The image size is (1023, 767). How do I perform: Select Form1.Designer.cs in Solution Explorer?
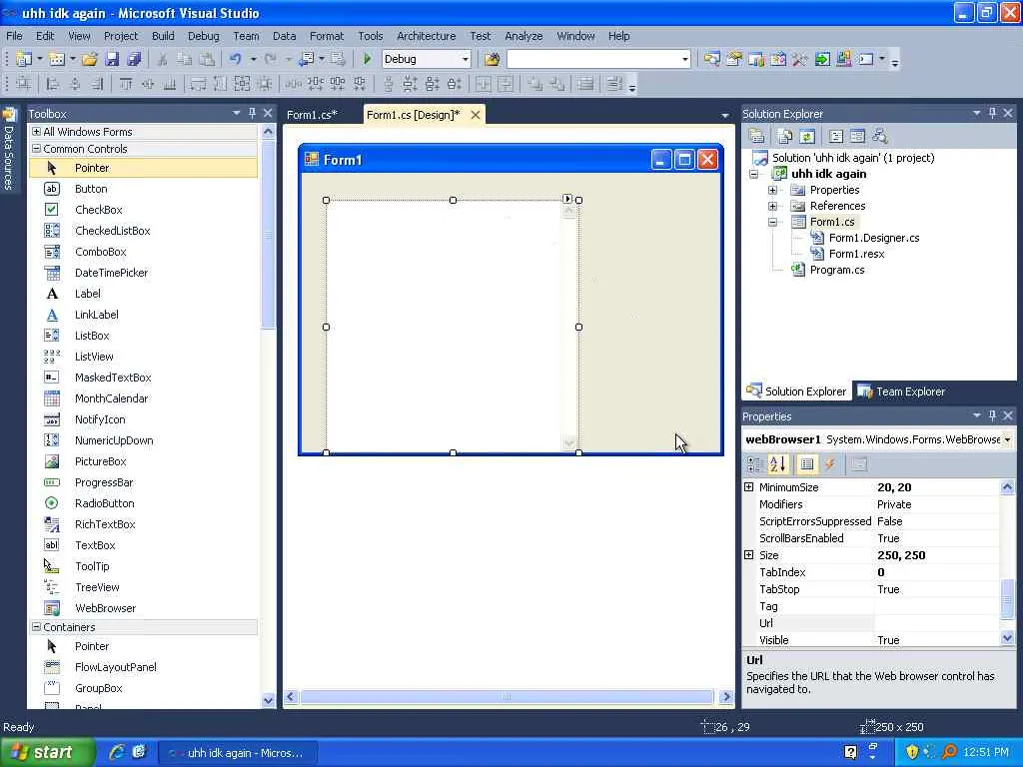pyautogui.click(x=873, y=238)
